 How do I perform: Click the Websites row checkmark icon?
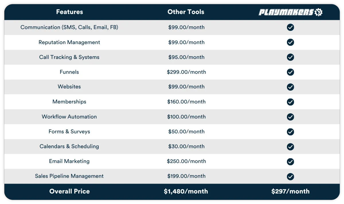click(290, 87)
